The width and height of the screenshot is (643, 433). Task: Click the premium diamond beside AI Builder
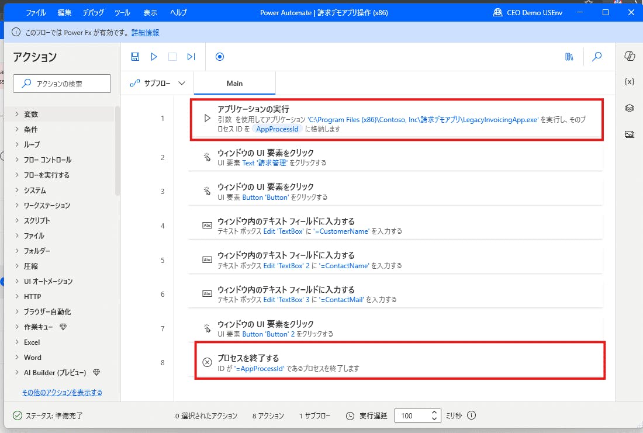click(96, 372)
